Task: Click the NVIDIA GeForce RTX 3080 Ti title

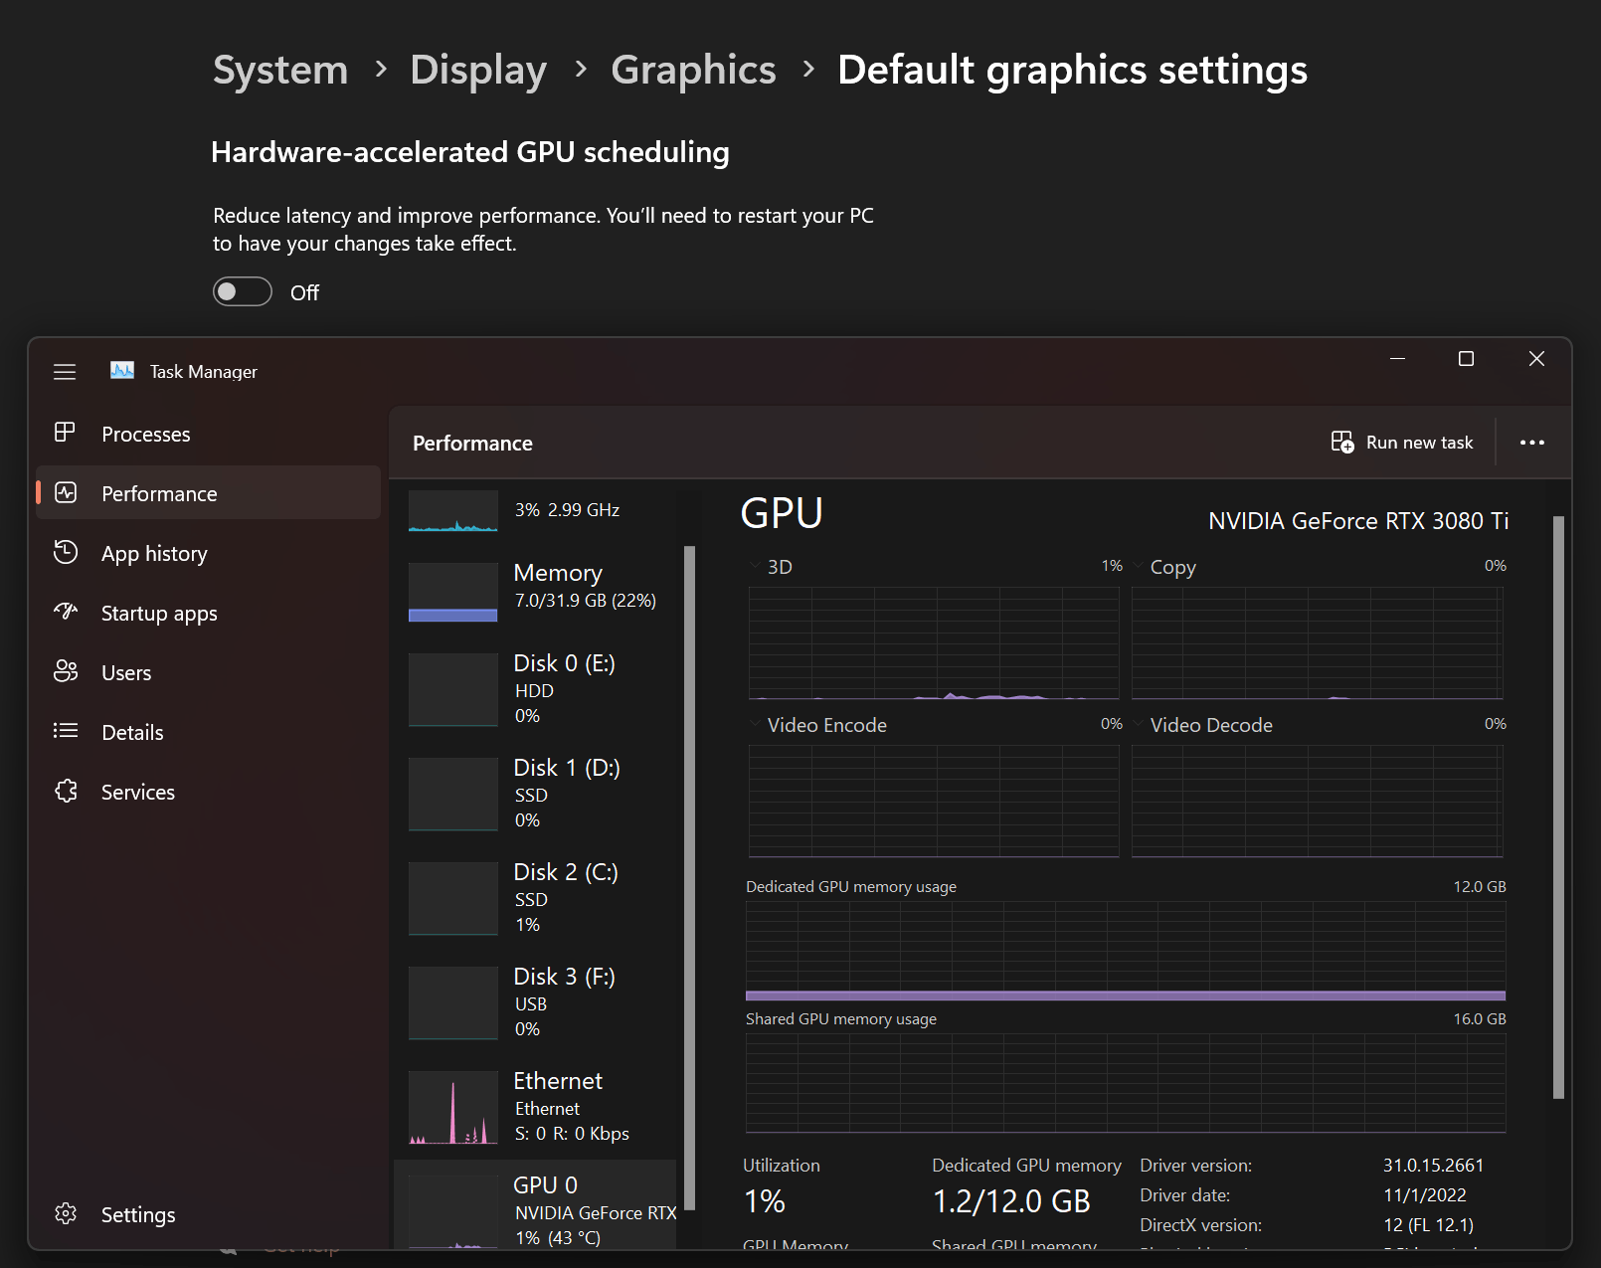Action: click(x=1358, y=521)
